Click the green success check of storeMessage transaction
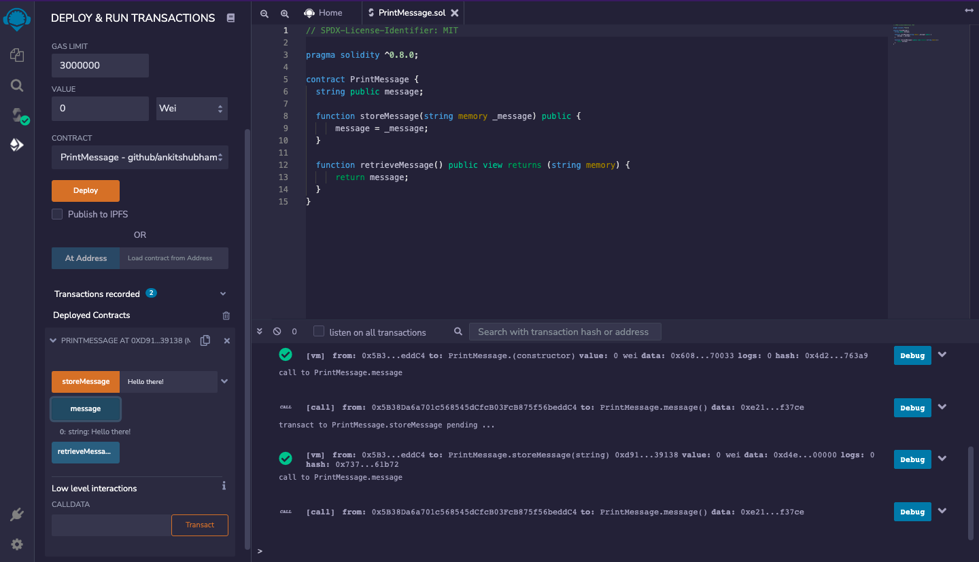This screenshot has width=979, height=562. coord(286,459)
